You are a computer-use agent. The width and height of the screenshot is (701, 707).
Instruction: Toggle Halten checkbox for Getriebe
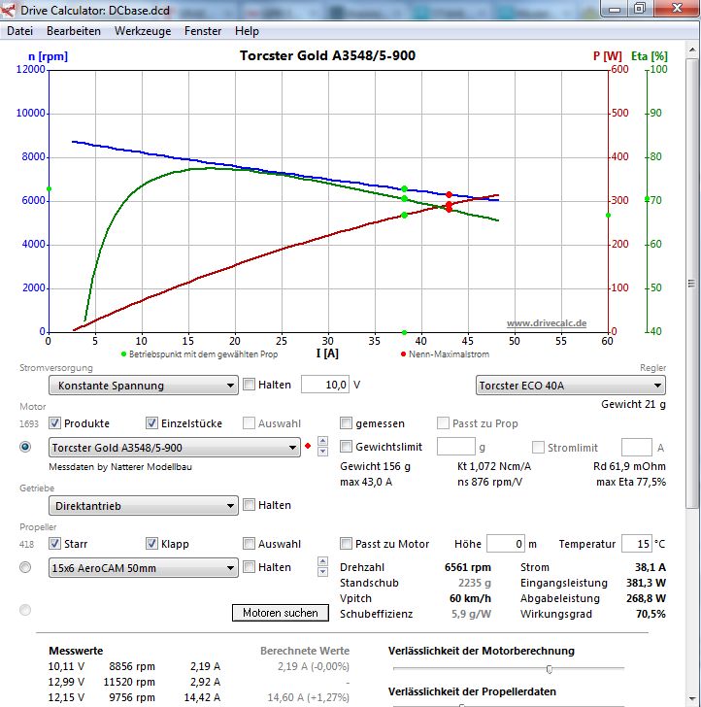(249, 505)
